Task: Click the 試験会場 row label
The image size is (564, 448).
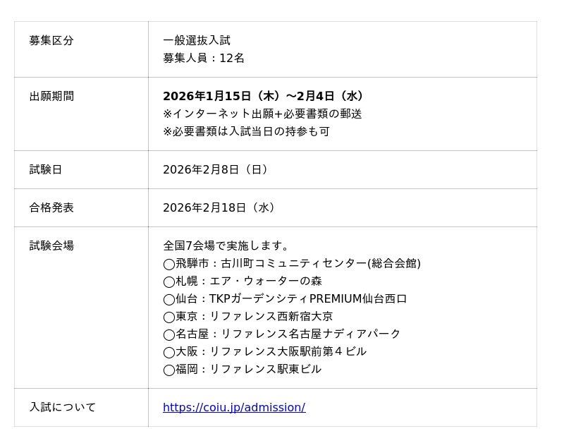Action: 51,246
